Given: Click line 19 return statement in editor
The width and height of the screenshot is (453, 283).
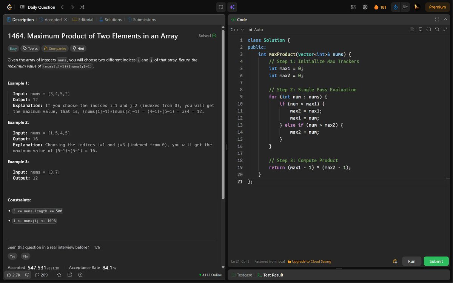Looking at the screenshot, I should coord(310,168).
